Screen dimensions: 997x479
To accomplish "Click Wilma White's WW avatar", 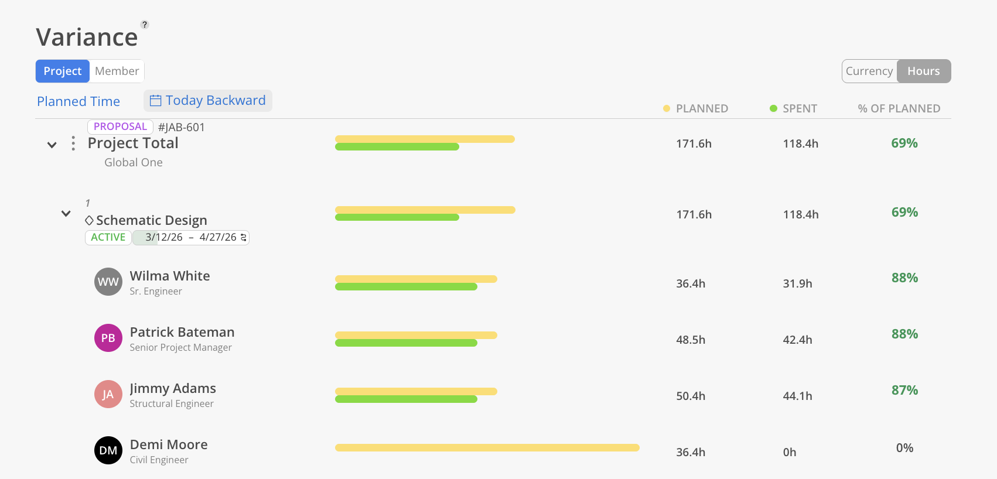I will (x=108, y=282).
